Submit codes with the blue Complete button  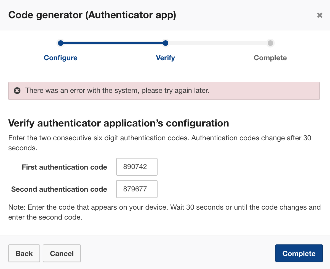(x=299, y=254)
